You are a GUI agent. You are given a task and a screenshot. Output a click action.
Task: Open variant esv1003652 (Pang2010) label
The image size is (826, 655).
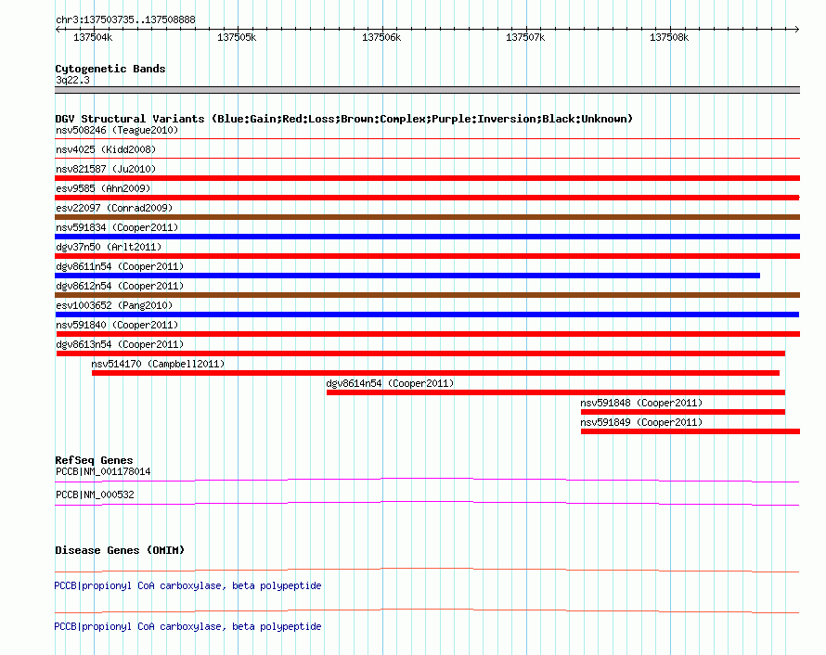[x=114, y=305]
